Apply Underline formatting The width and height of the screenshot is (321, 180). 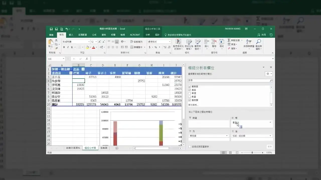[72, 47]
